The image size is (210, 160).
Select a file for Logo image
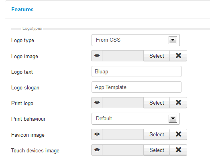157,56
